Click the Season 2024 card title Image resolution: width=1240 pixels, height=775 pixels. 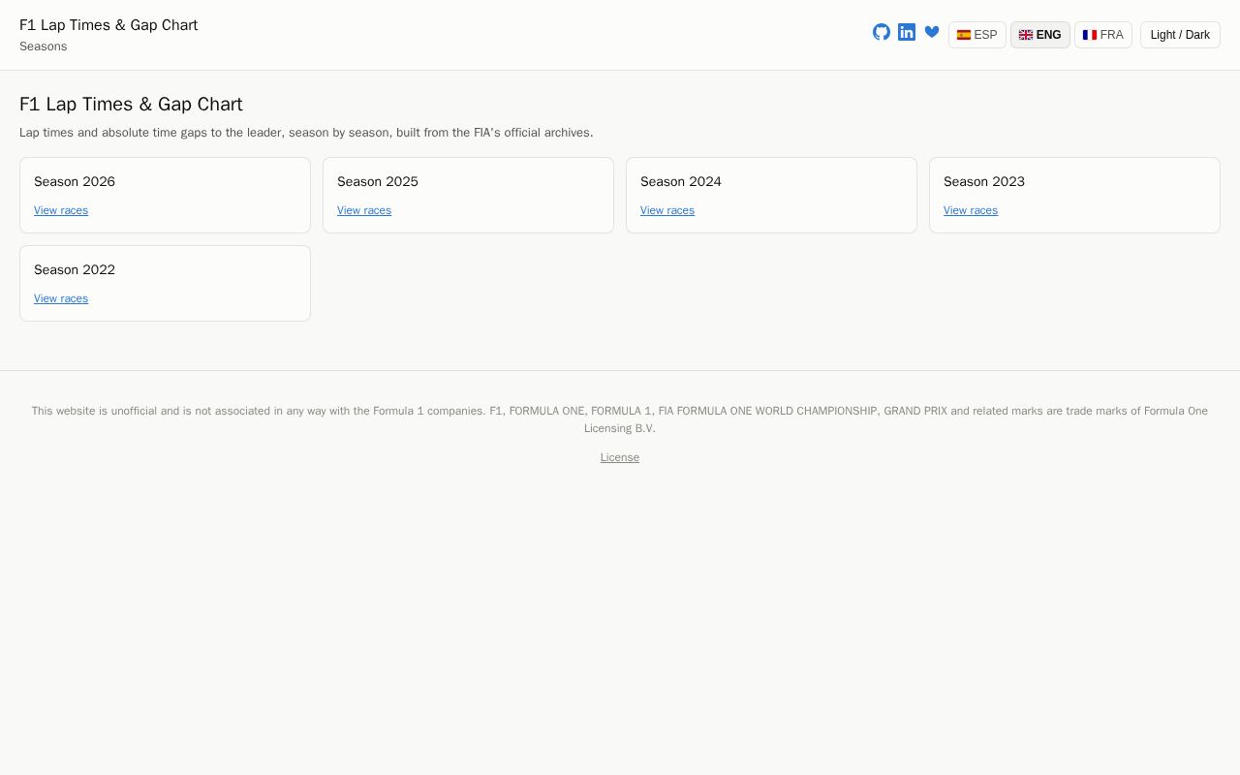pos(681,181)
